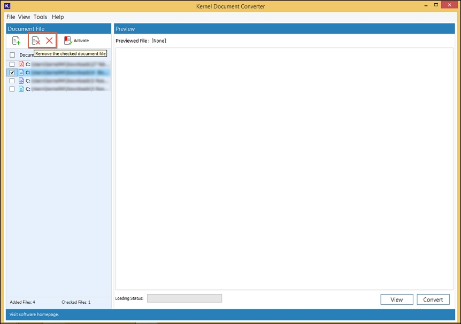
Task: Remove the checked document file icon
Action: [36, 41]
